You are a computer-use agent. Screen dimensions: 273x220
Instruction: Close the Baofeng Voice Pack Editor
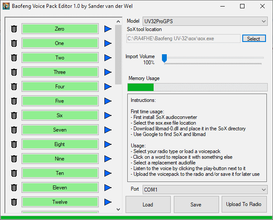click(262, 7)
